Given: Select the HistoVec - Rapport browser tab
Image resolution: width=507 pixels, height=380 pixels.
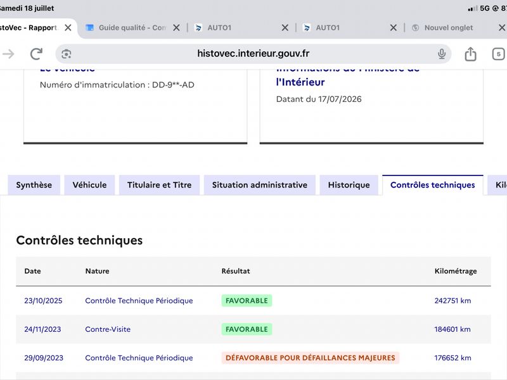Looking at the screenshot, I should [x=29, y=28].
